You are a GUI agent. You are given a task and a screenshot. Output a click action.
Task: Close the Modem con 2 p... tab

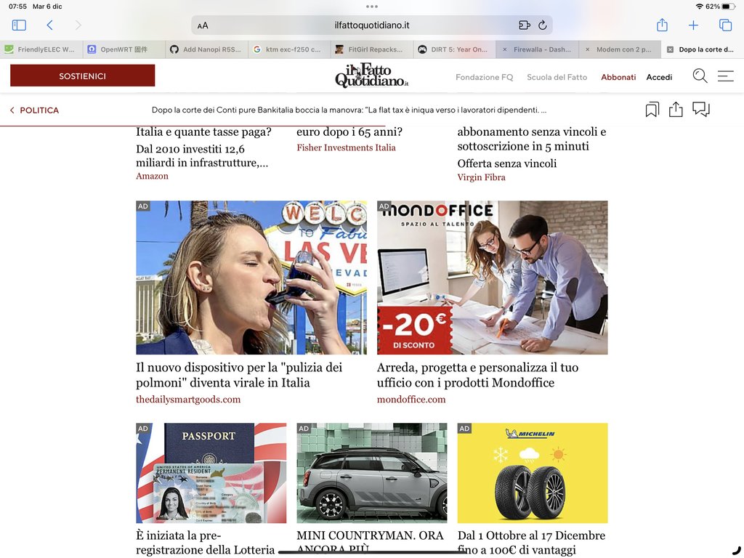pos(587,49)
